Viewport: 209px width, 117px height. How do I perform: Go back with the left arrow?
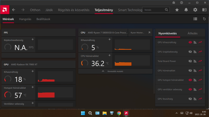pos(14,10)
